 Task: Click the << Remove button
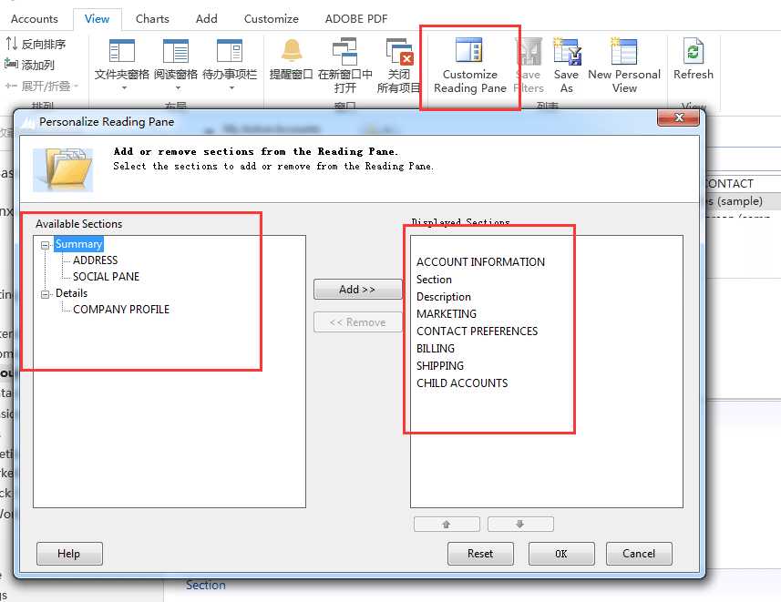(x=357, y=322)
